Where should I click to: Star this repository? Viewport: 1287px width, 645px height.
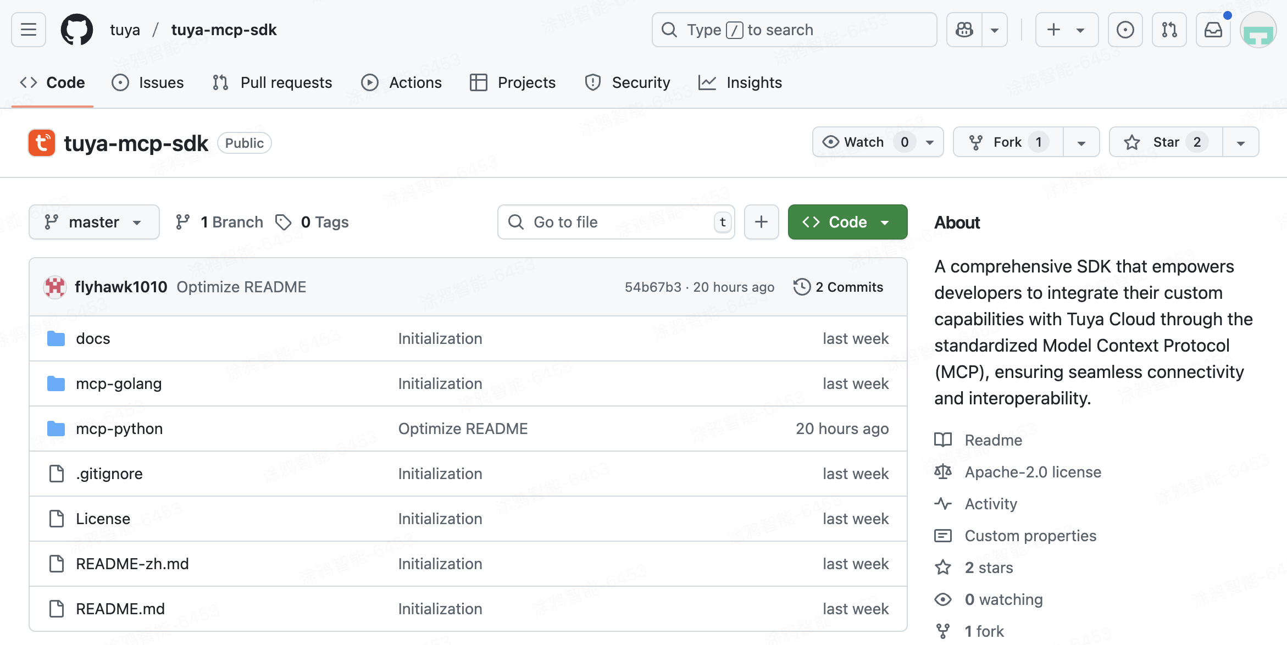[x=1166, y=142]
